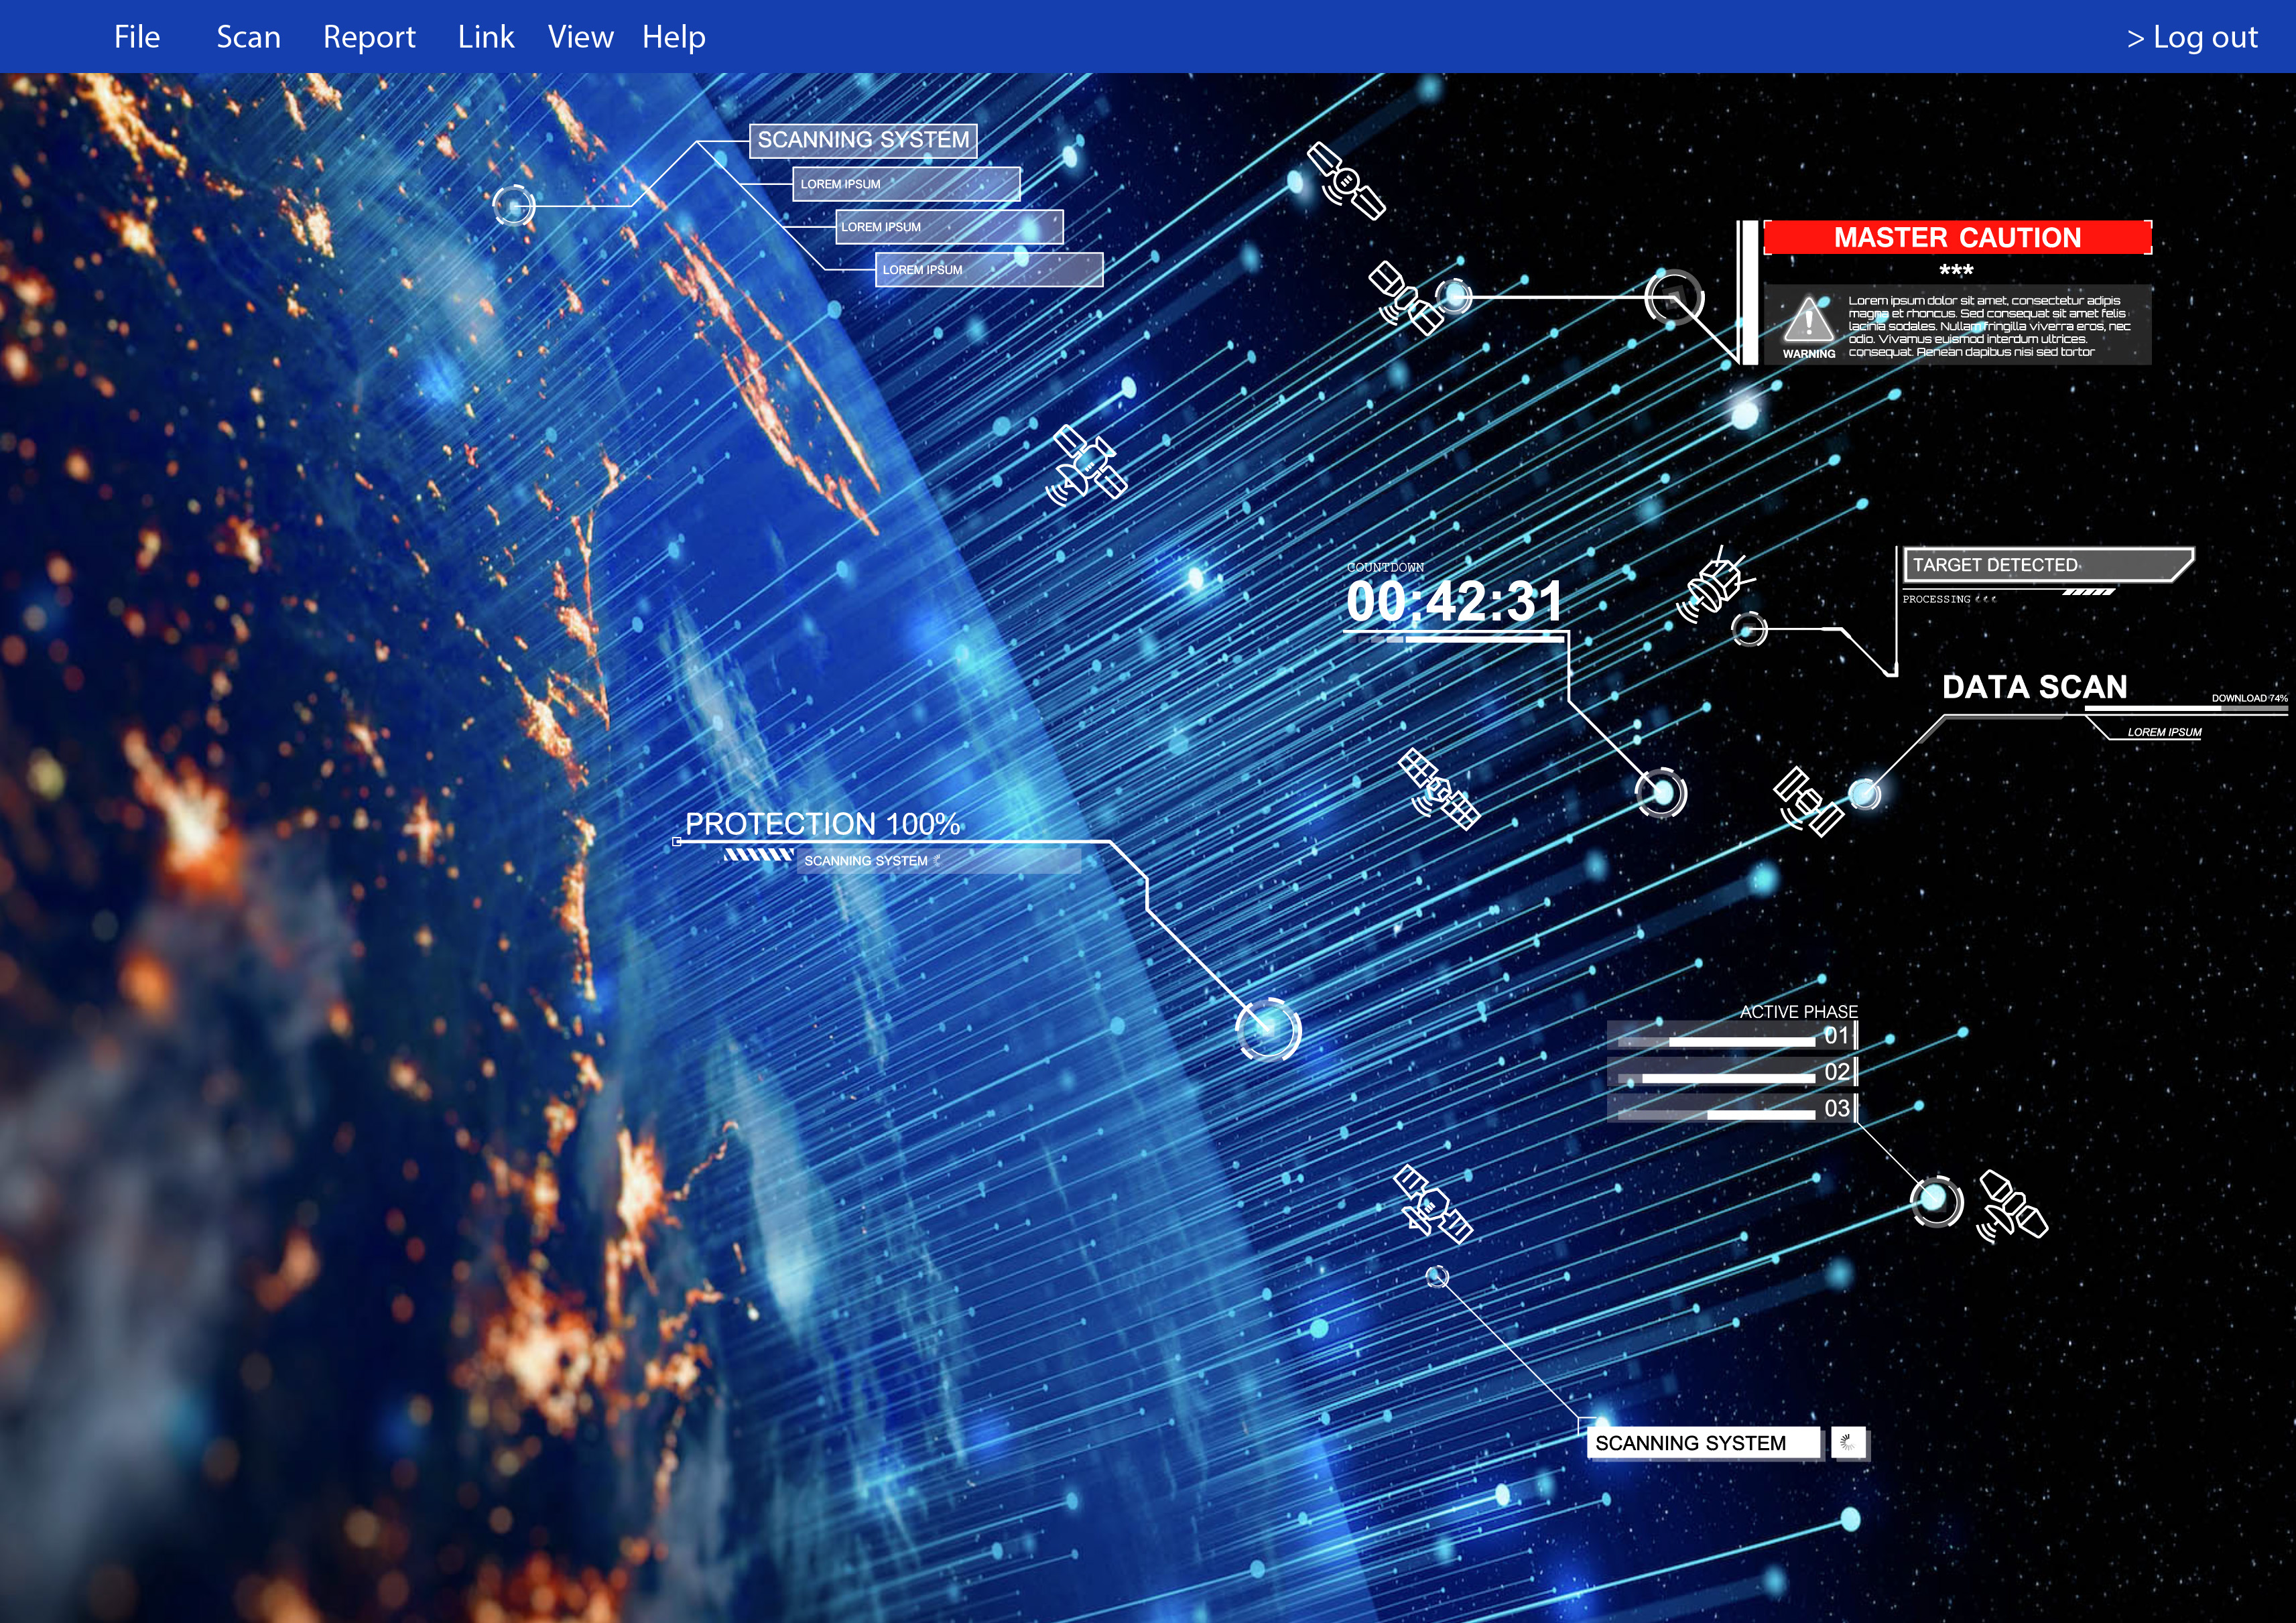Click the satellite icon left of the Master Caution connector line
This screenshot has height=1623, width=2296.
point(1405,298)
